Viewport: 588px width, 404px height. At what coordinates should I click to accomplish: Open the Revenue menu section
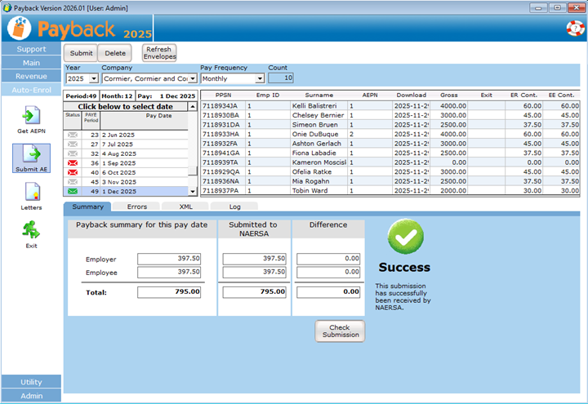31,76
